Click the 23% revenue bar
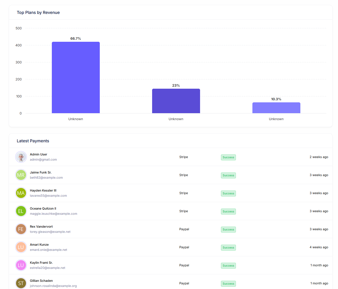The image size is (338, 289). click(176, 101)
